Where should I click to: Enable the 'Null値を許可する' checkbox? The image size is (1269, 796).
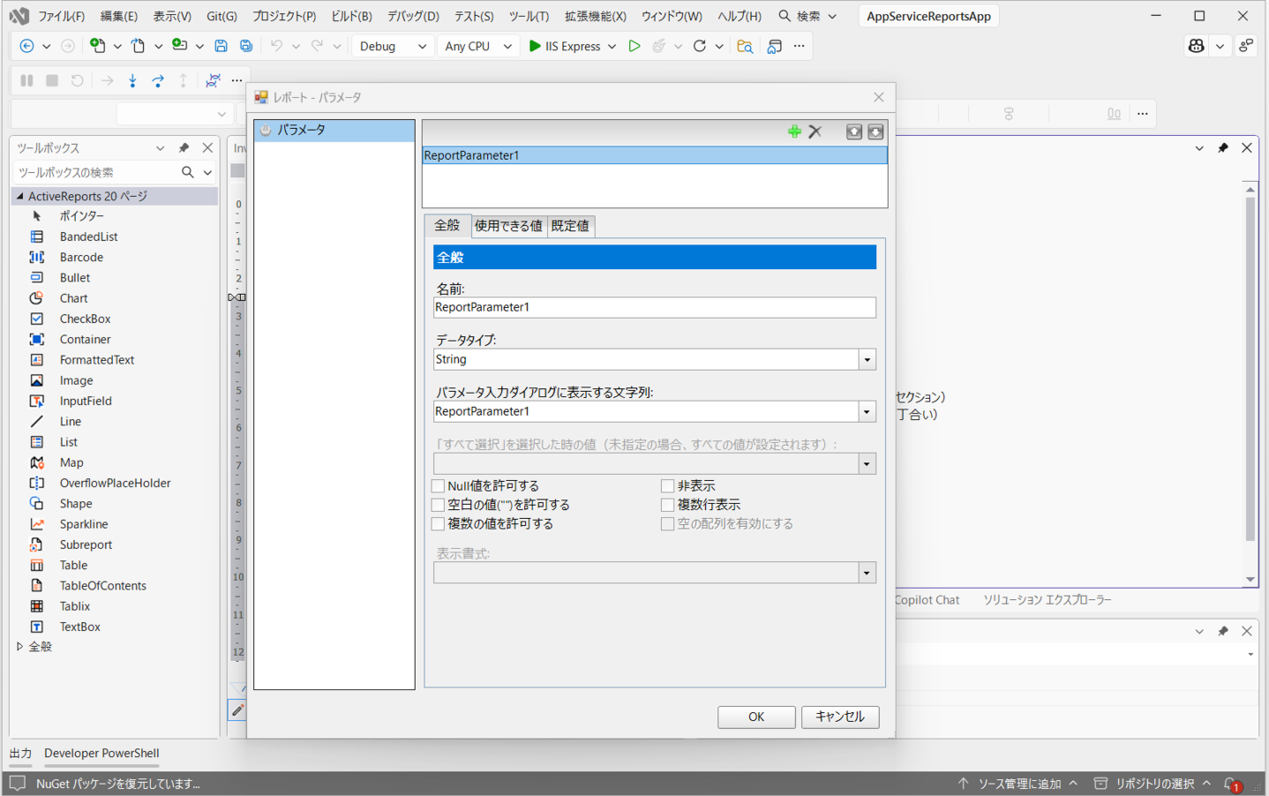click(x=438, y=486)
